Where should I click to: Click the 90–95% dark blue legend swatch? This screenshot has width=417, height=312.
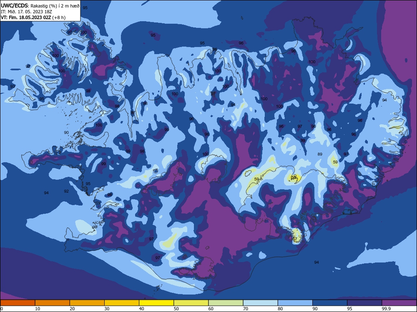pos(330,303)
